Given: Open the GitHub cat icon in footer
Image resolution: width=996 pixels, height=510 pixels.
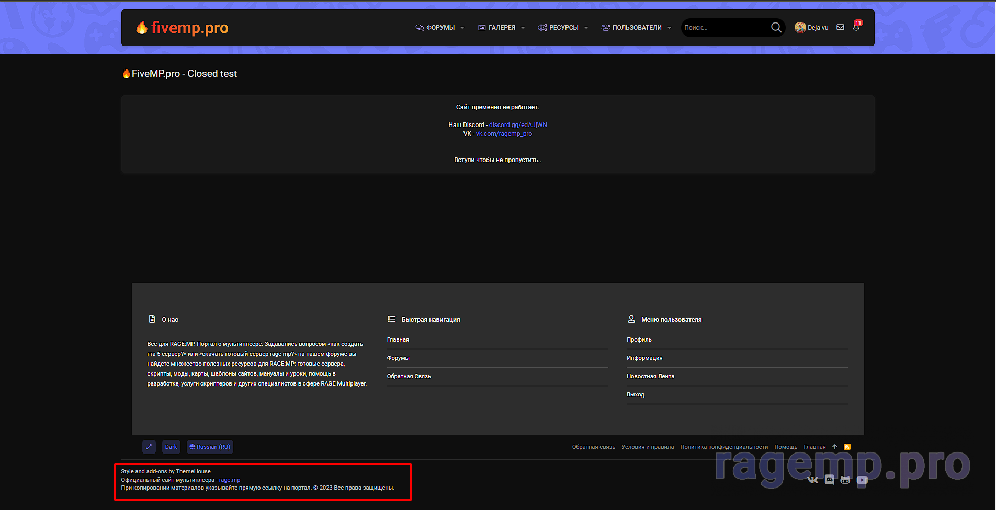Looking at the screenshot, I should click(845, 480).
